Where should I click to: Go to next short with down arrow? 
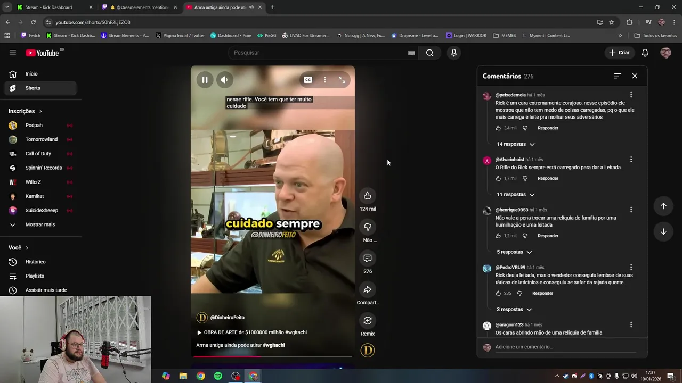pyautogui.click(x=663, y=232)
